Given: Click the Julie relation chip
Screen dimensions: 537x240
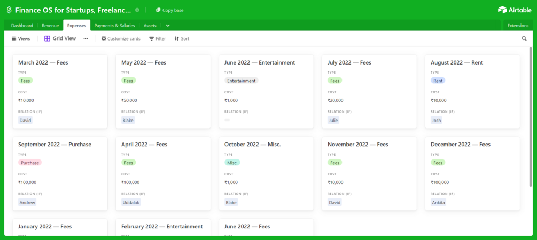Looking at the screenshot, I should (x=333, y=121).
